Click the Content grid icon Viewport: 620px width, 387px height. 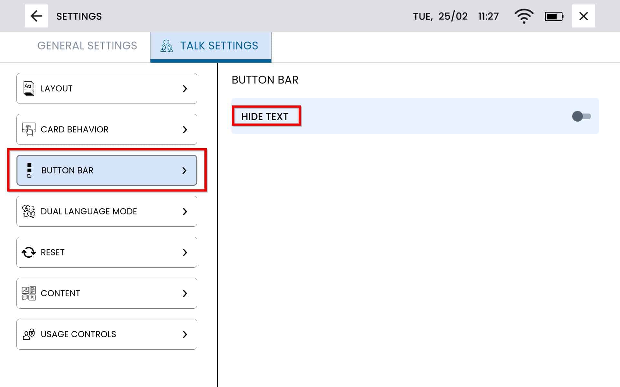pyautogui.click(x=29, y=293)
